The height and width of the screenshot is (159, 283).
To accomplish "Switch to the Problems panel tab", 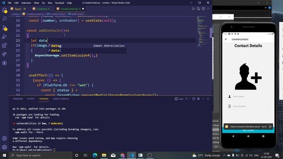I will point(18,99).
